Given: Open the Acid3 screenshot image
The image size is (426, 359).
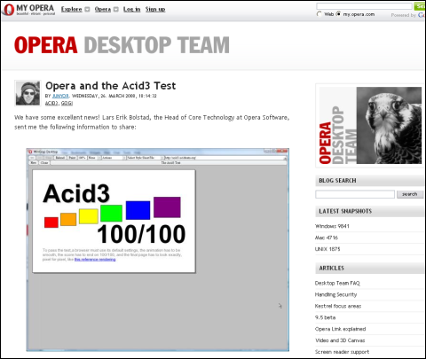Looking at the screenshot, I should 157,250.
